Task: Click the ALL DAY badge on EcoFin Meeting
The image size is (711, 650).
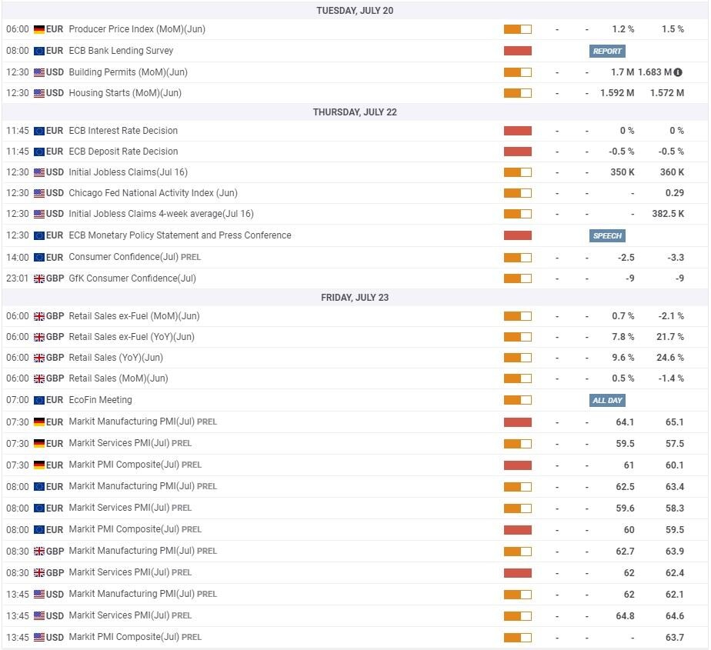Action: pyautogui.click(x=607, y=400)
